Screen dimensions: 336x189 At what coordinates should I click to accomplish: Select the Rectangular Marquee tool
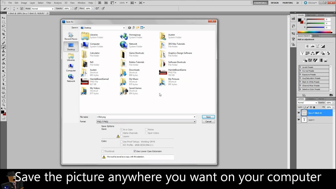pos(4,22)
